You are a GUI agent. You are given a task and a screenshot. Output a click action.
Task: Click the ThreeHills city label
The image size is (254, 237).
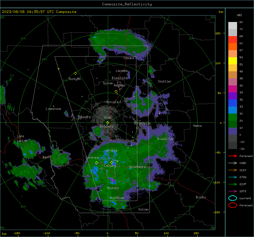coord(142,123)
